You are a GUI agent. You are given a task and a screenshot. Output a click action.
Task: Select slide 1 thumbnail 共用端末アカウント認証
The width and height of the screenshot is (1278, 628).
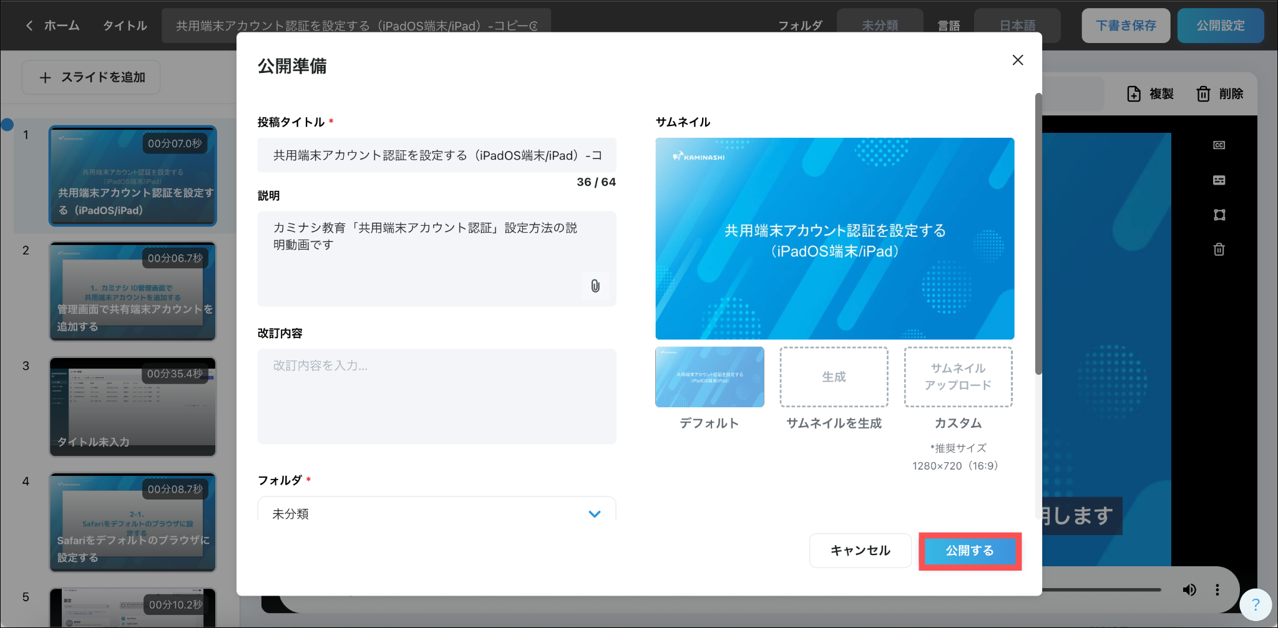point(133,176)
